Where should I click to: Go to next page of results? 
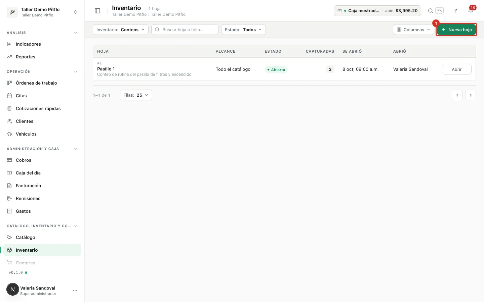tap(471, 95)
